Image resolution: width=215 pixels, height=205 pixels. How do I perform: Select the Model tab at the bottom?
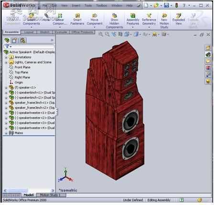tap(29, 195)
